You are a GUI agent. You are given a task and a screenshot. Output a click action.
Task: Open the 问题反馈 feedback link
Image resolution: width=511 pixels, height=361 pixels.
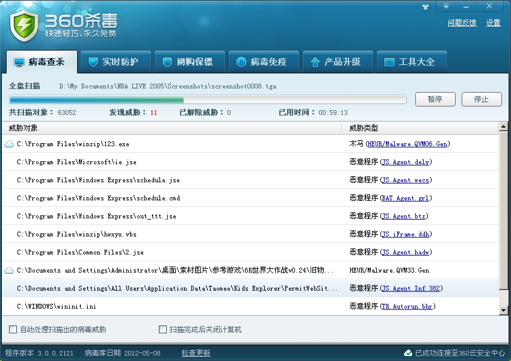462,23
